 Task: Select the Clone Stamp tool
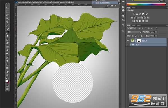[7, 36]
